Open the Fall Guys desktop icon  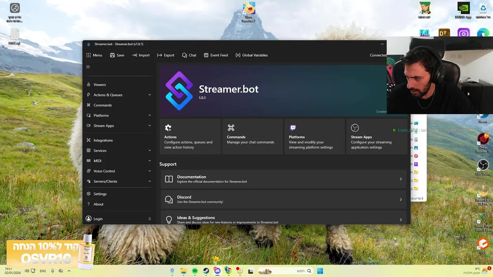click(x=424, y=33)
